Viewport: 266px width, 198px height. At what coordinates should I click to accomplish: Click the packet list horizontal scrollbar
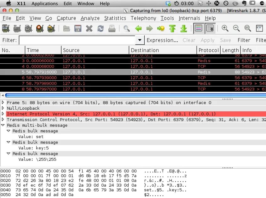[x=136, y=95]
